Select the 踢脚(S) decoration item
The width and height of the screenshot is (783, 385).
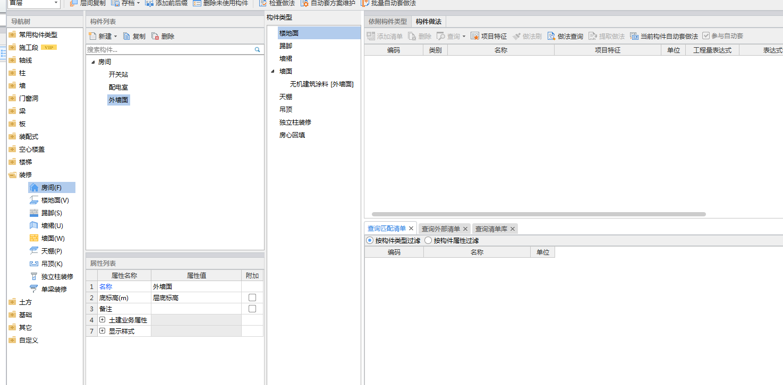46,213
